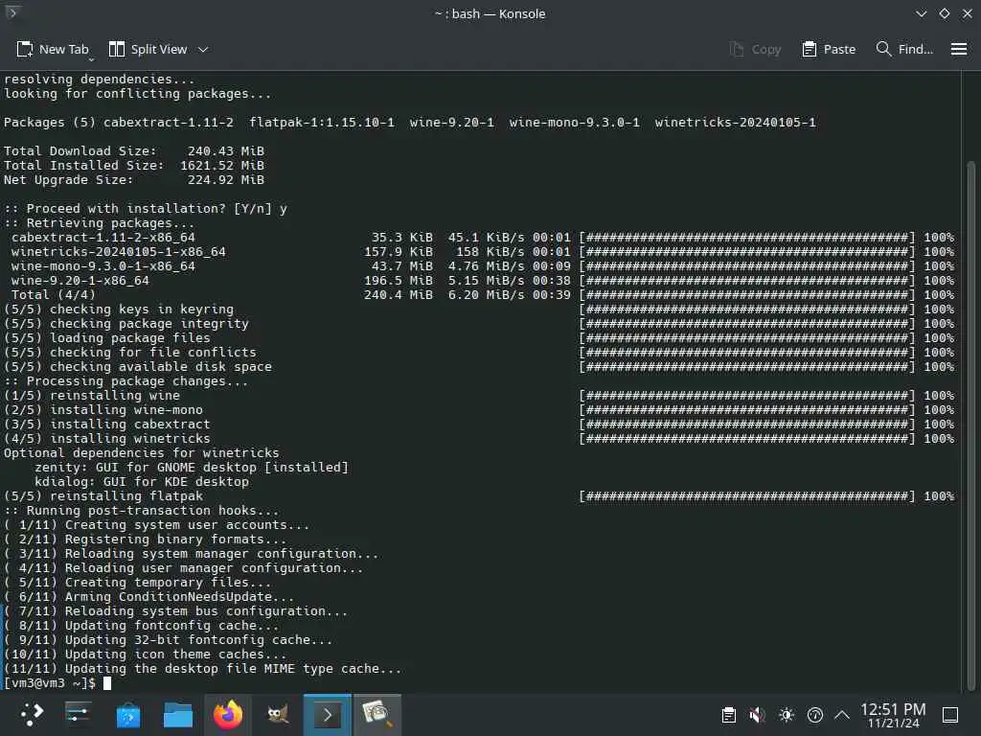Switch to GIMP in the taskbar
Screen dimensions: 981x736
[x=278, y=714]
